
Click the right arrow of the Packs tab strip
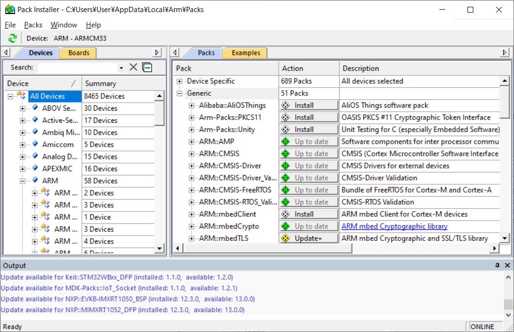(x=504, y=52)
